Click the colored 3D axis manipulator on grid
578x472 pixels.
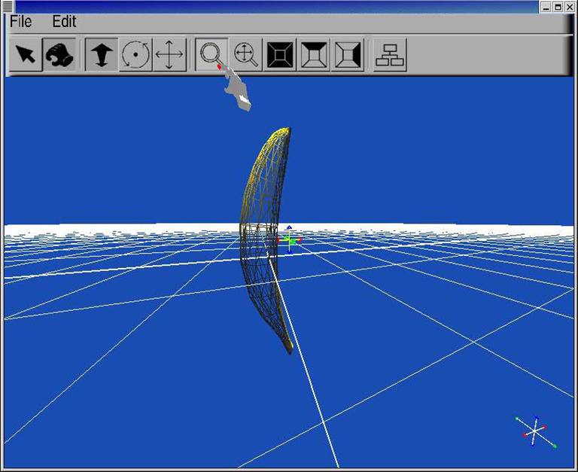(x=289, y=239)
